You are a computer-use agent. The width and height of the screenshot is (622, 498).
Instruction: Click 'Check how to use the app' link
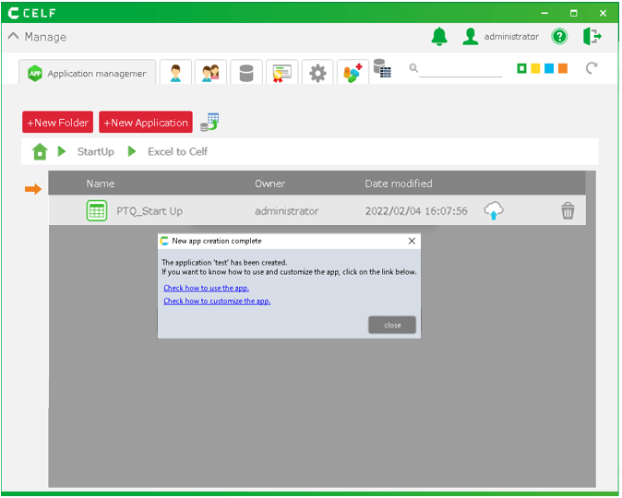(x=206, y=288)
